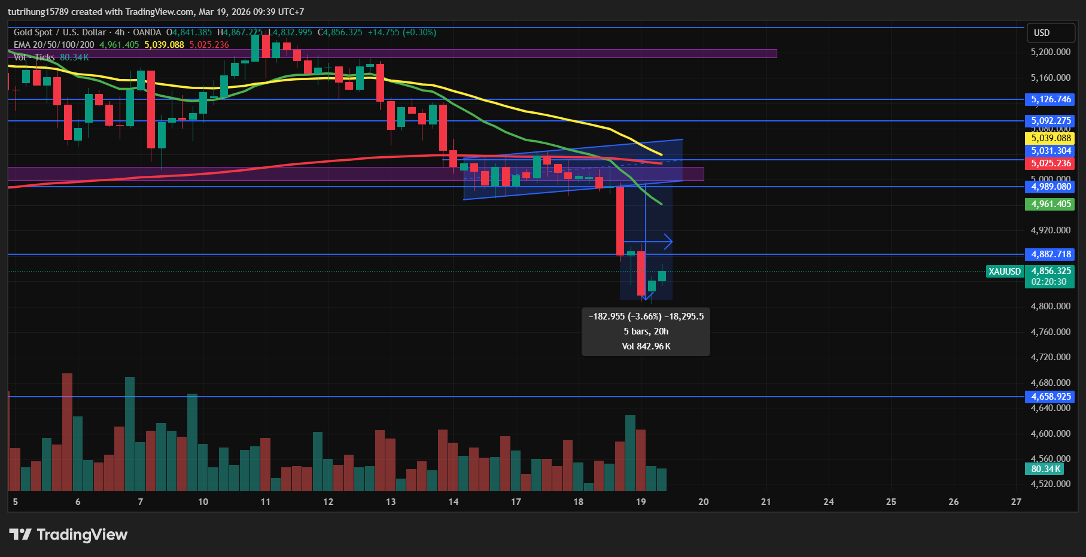
Task: Click the Vol Ticks indicator legend
Action: [34, 57]
